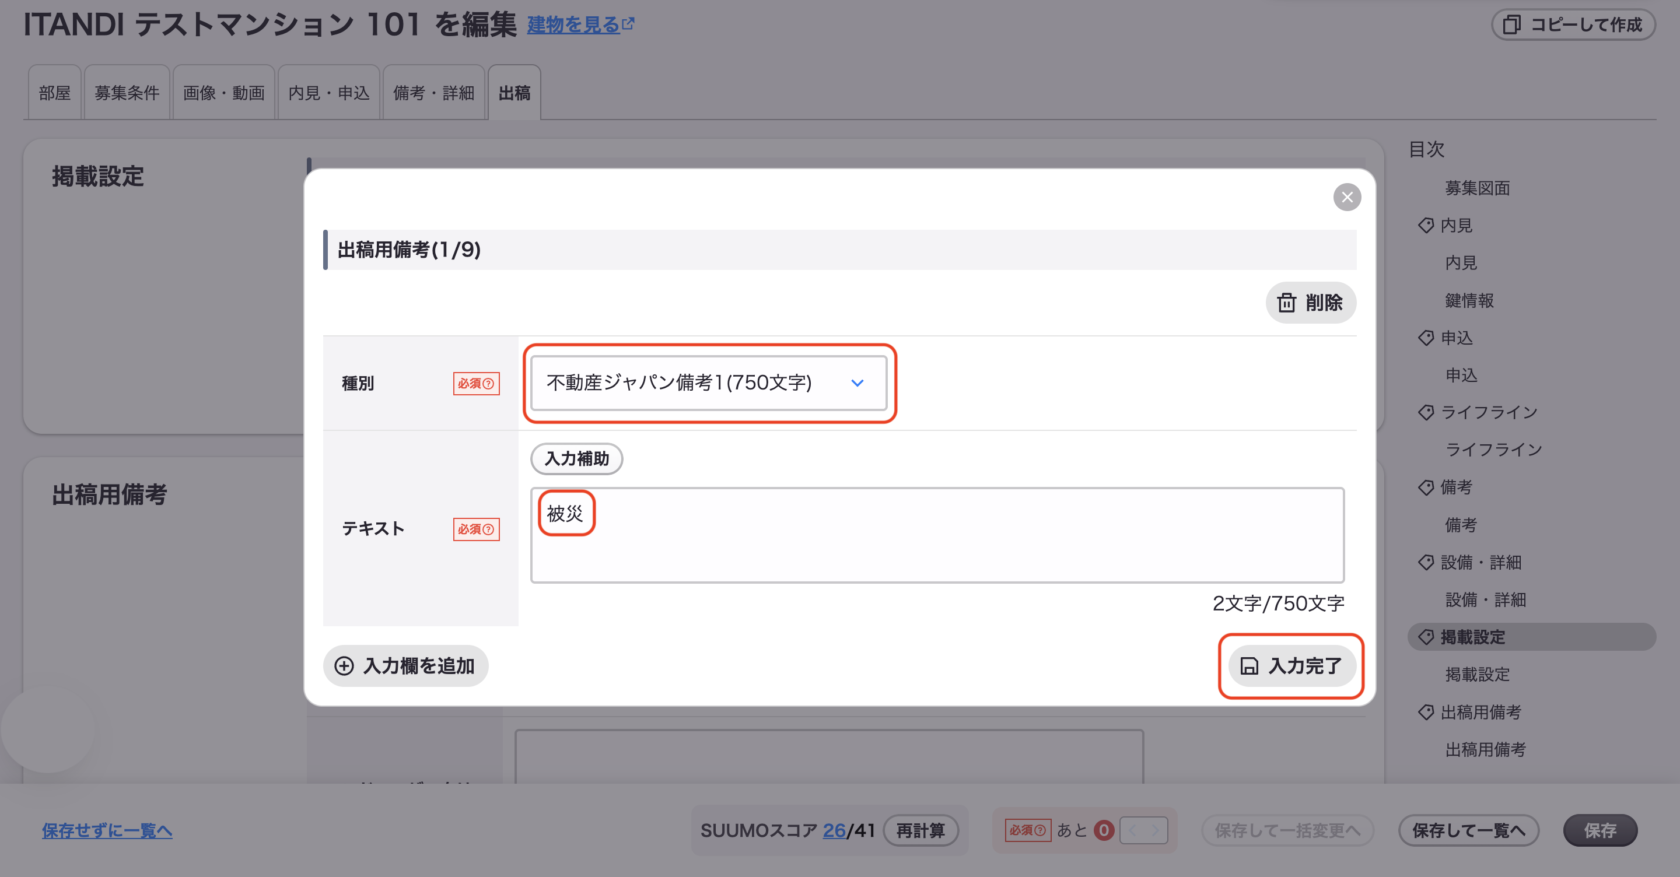Switch to the 画像・動画 tab
The height and width of the screenshot is (877, 1680).
[x=223, y=93]
